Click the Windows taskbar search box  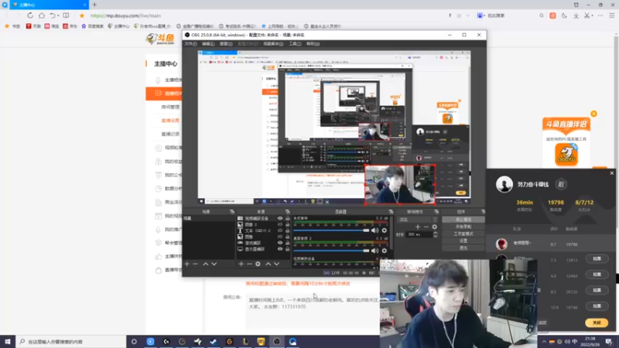pyautogui.click(x=71, y=342)
